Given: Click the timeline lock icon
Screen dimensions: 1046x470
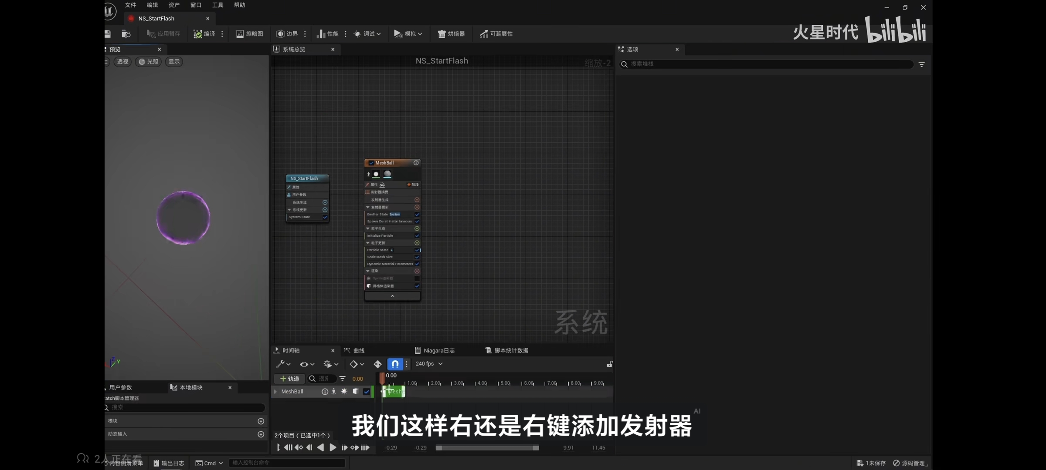Looking at the screenshot, I should click(609, 364).
